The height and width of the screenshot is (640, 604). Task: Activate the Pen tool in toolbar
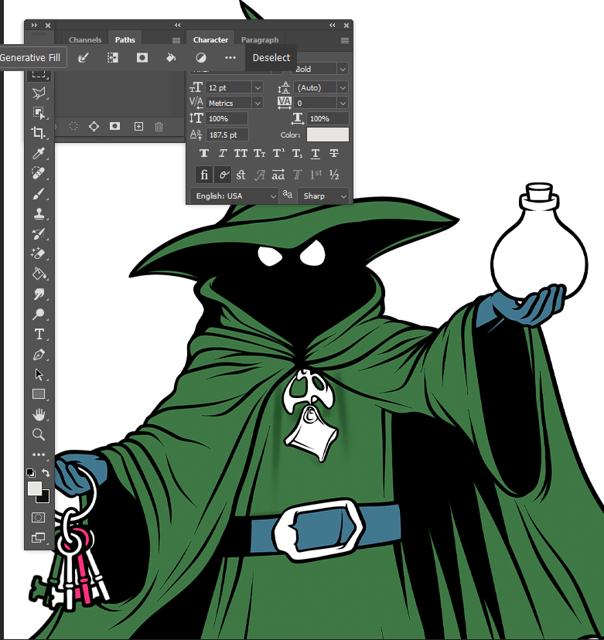(x=39, y=355)
